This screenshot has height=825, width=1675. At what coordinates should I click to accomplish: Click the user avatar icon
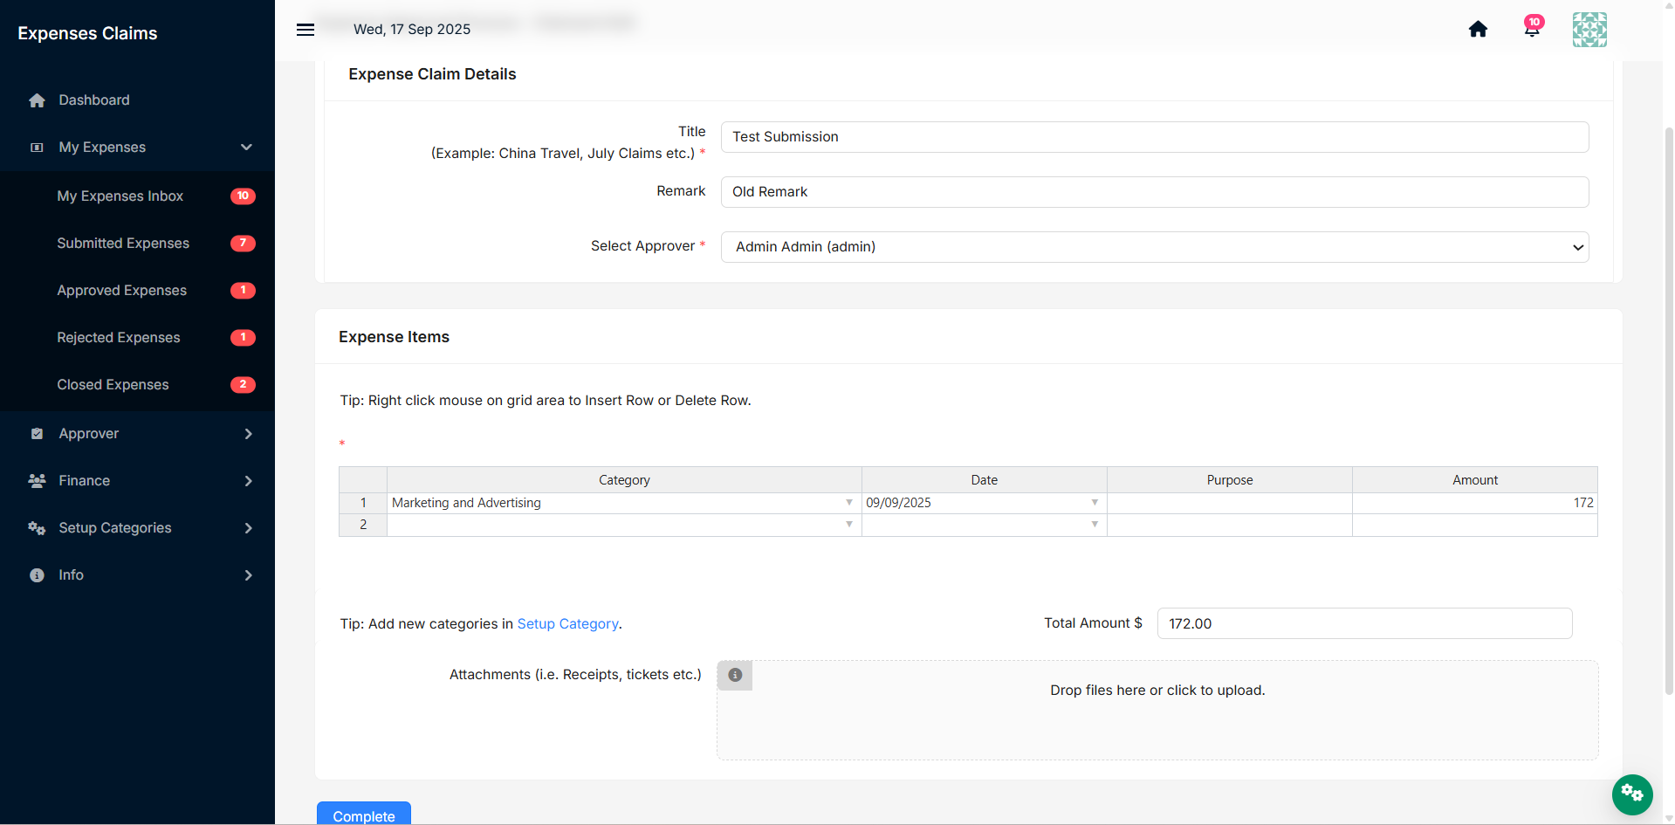click(x=1589, y=30)
